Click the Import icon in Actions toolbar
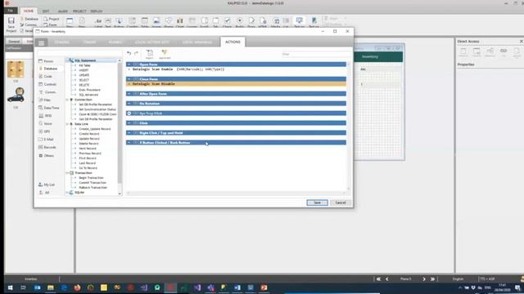The height and width of the screenshot is (294, 524). [149, 54]
